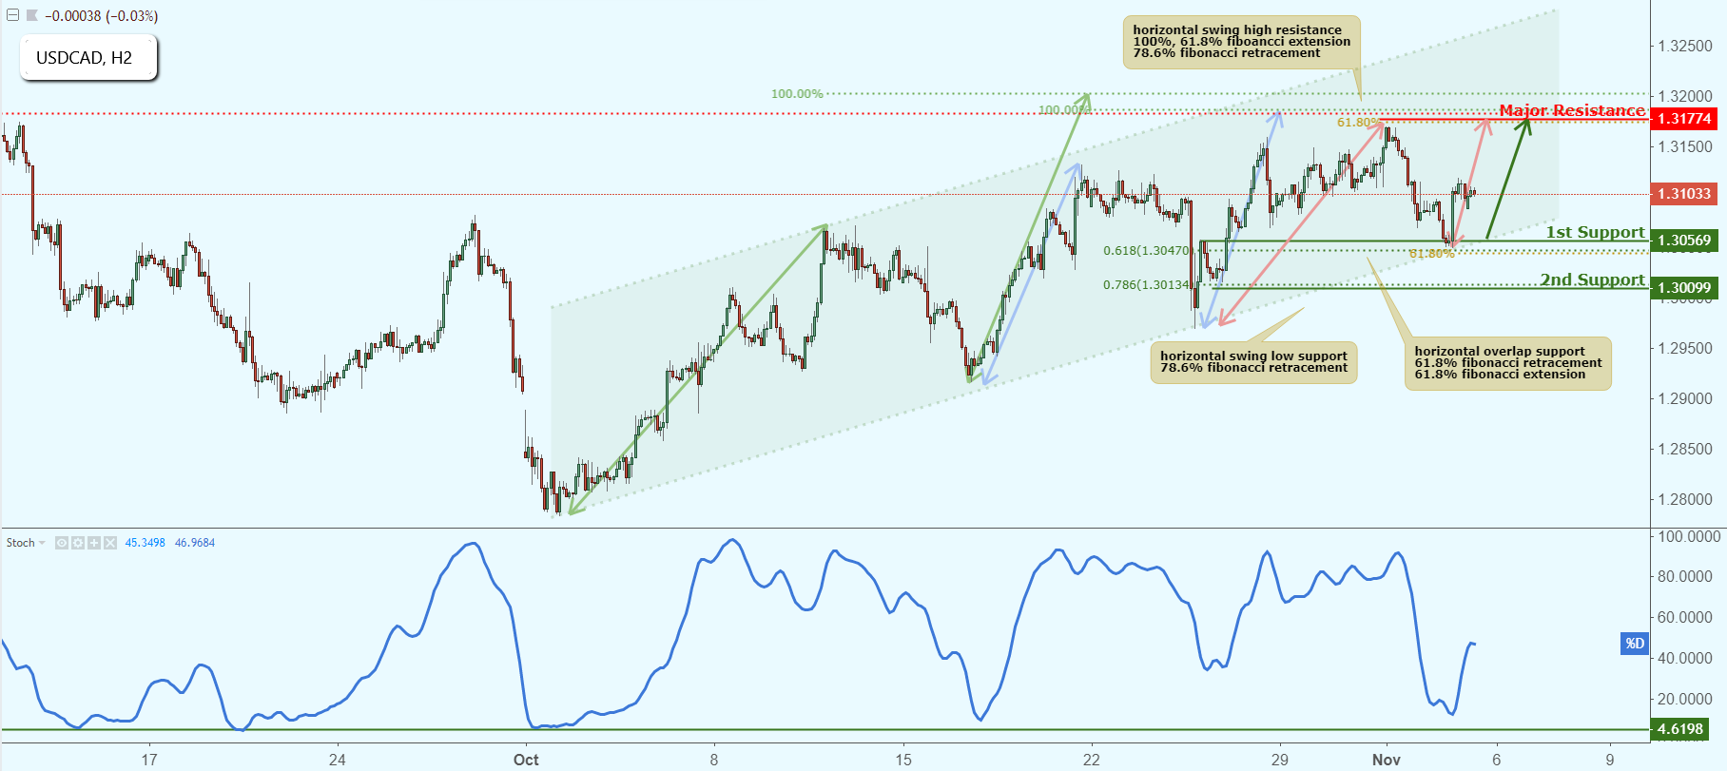The width and height of the screenshot is (1727, 771).
Task: Click the 100.0000 stochastic scale value
Action: tap(1688, 536)
